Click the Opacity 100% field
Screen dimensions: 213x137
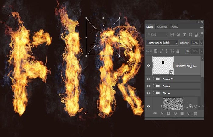click(195, 43)
